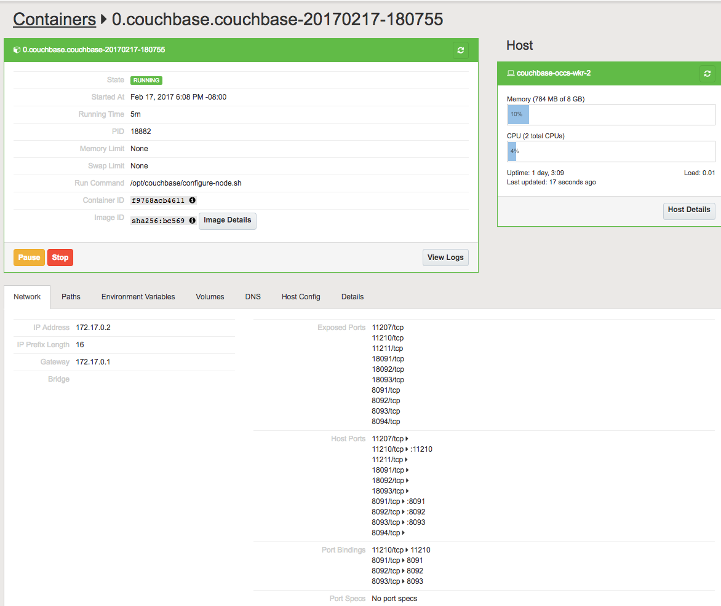The width and height of the screenshot is (721, 606).
Task: Expand the 11207/tcp host port entry
Action: 405,438
